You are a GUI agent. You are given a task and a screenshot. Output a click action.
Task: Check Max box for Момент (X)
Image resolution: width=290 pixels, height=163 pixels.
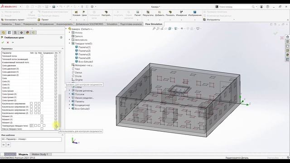point(42,116)
